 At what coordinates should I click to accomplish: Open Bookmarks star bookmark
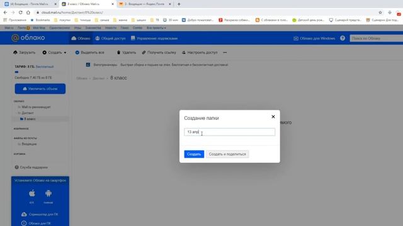40,19
